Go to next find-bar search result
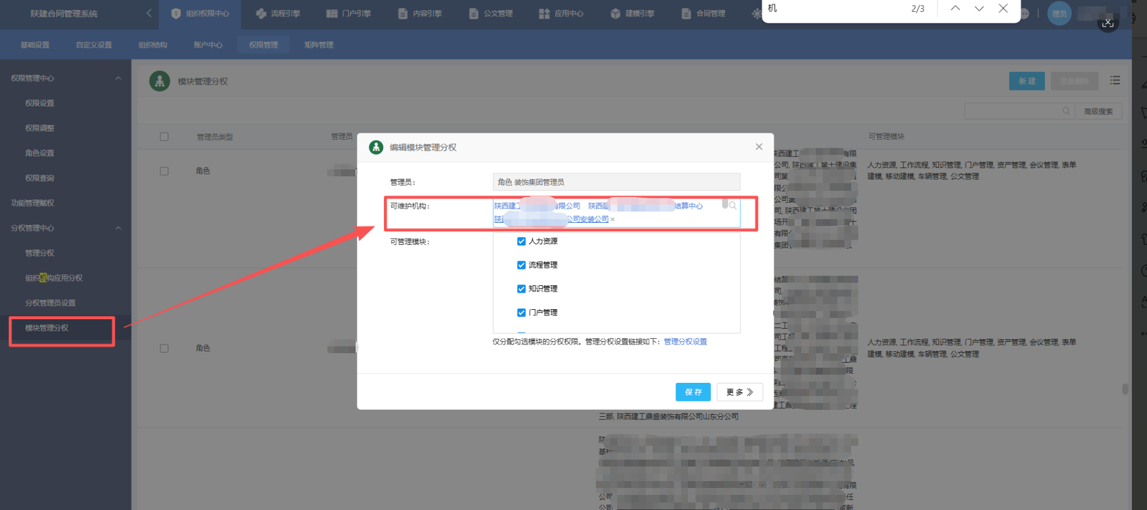The height and width of the screenshot is (510, 1147). tap(979, 8)
